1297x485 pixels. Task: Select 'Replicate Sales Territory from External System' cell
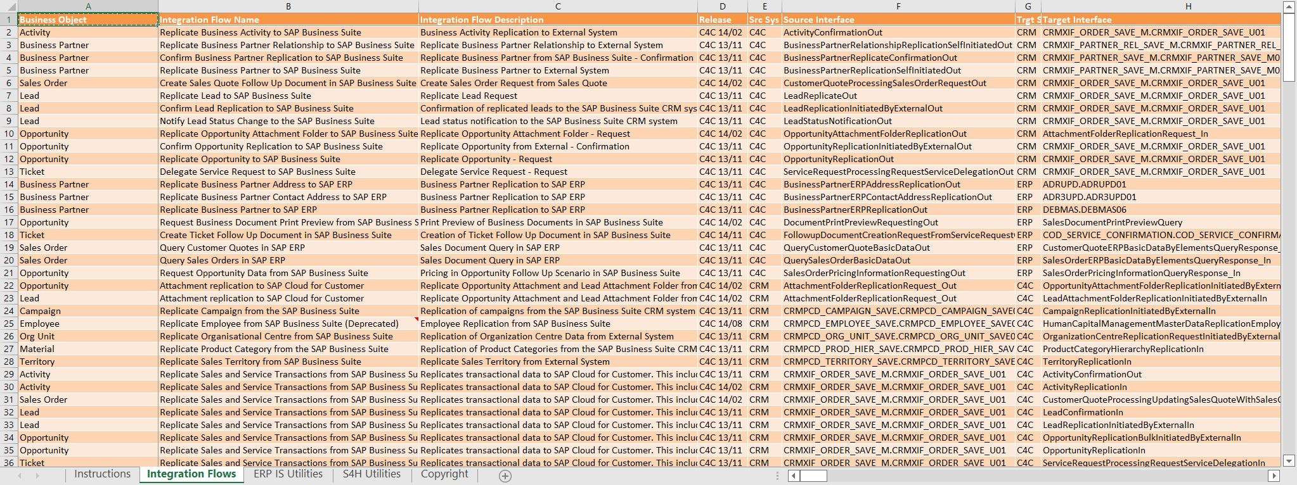click(558, 362)
